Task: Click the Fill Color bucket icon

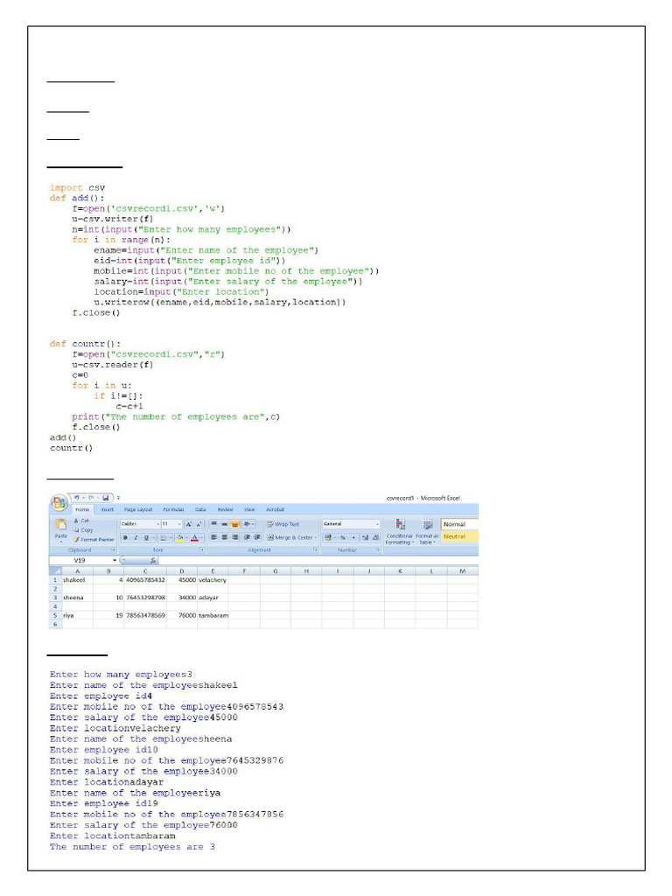Action: [179, 537]
